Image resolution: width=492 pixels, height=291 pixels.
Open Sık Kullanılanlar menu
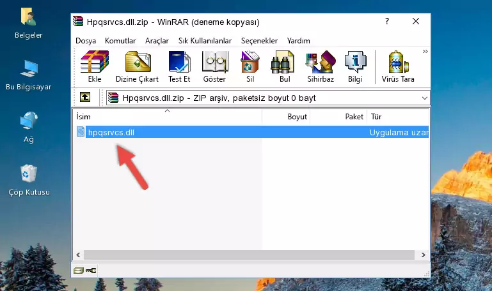tap(205, 41)
